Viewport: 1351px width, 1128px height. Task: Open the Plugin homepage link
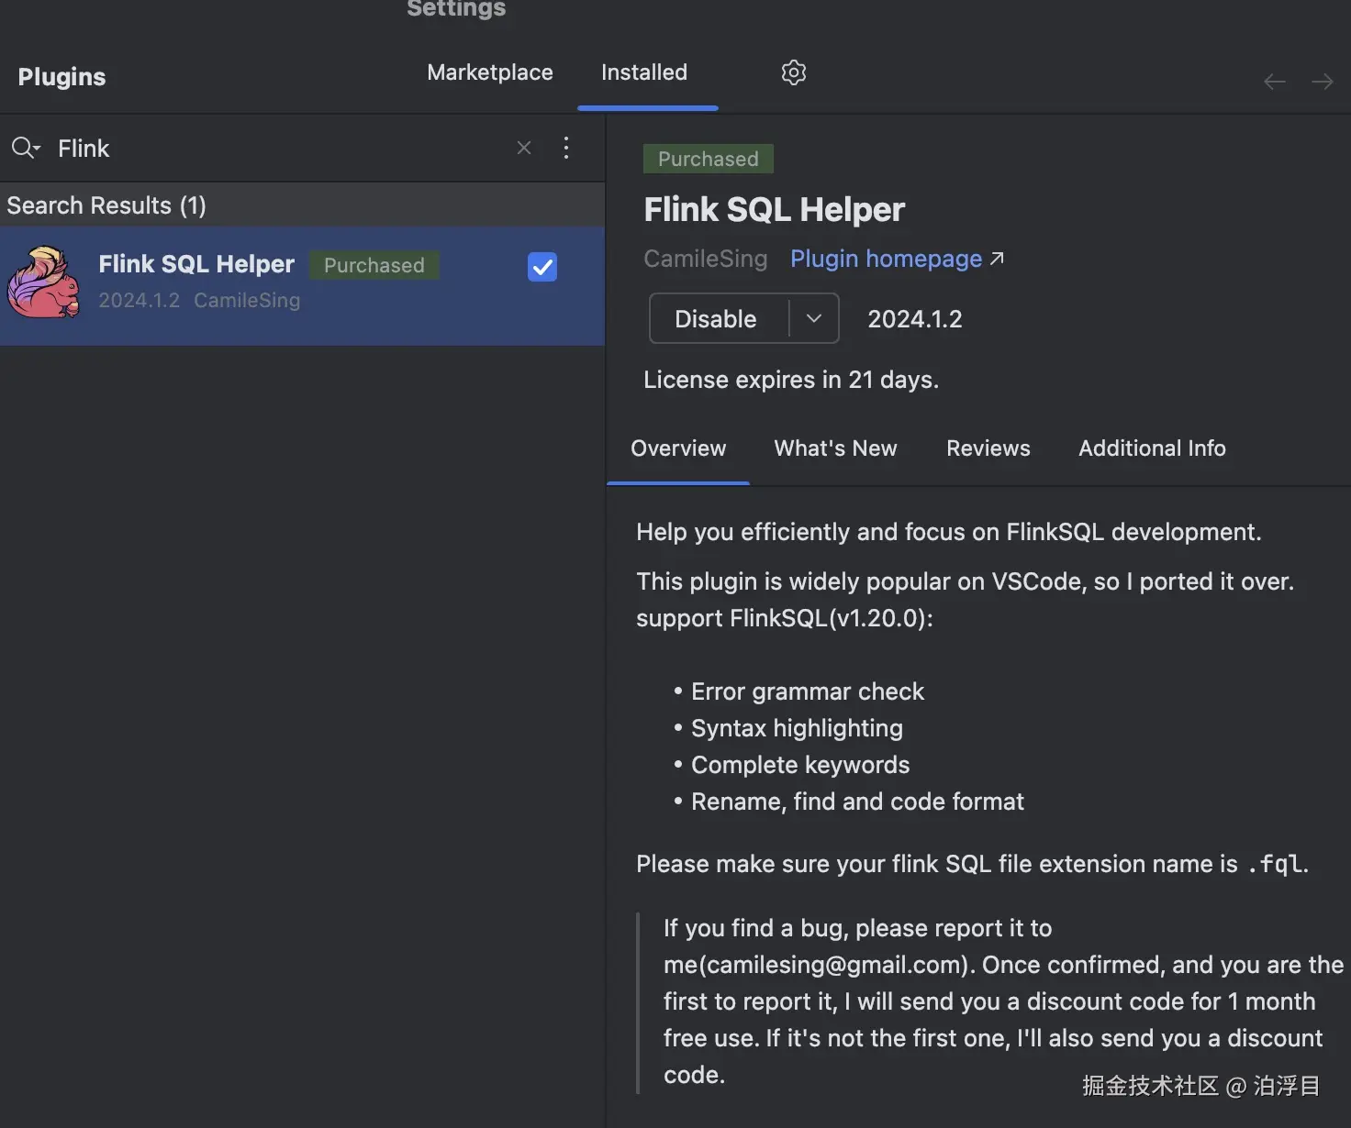point(886,259)
